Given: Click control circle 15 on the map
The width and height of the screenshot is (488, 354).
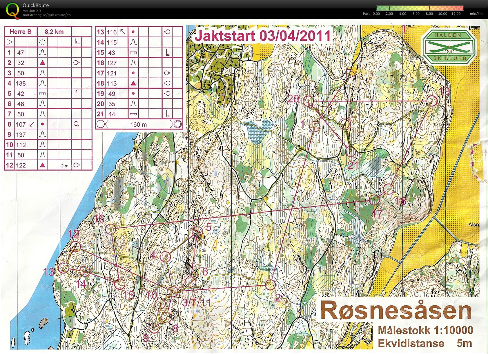Looking at the screenshot, I should [119, 284].
